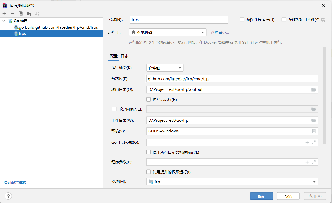Open the edit configuration templates link
332x203 pixels.
17,183
